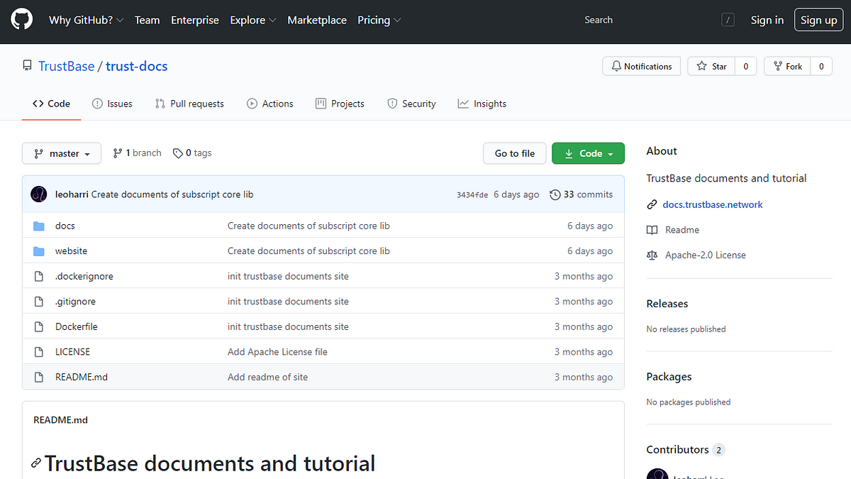Open the LICENSE file name
This screenshot has height=479, width=851.
click(x=72, y=352)
